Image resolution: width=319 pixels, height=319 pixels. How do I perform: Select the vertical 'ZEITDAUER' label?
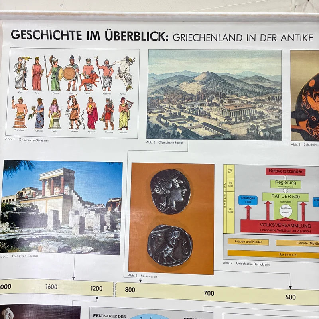pyautogui.click(x=225, y=195)
